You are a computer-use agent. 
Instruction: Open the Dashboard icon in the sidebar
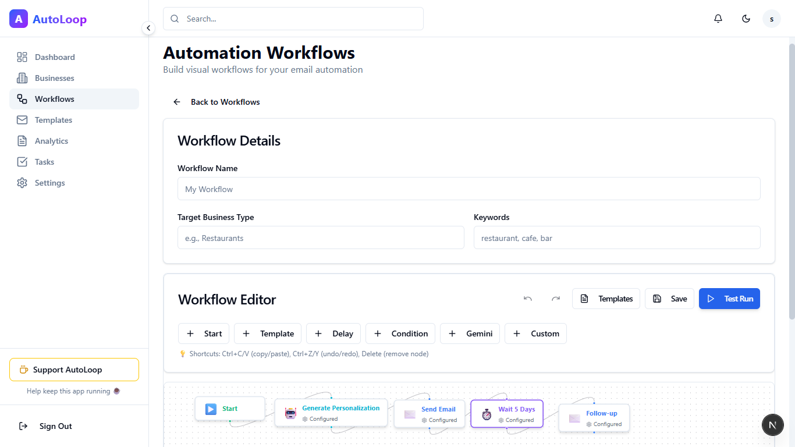point(22,57)
